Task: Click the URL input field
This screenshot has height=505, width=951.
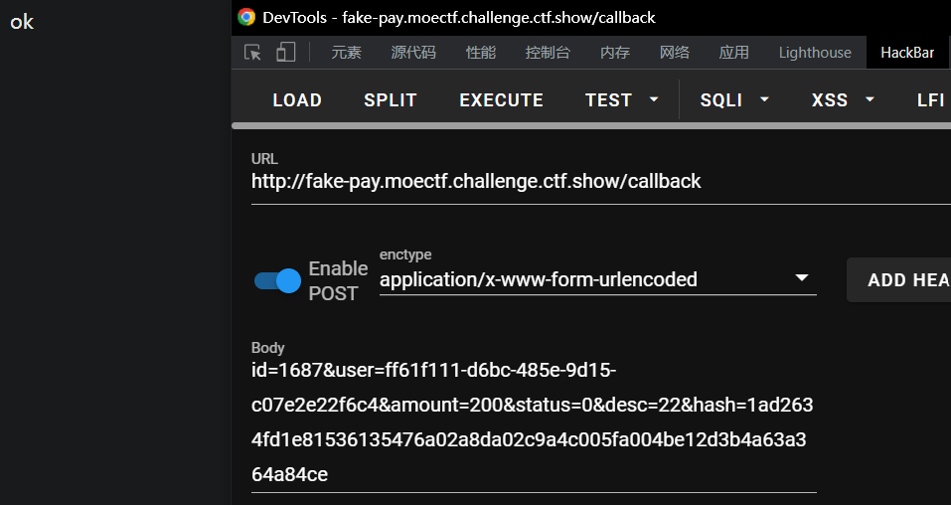Action: 596,181
